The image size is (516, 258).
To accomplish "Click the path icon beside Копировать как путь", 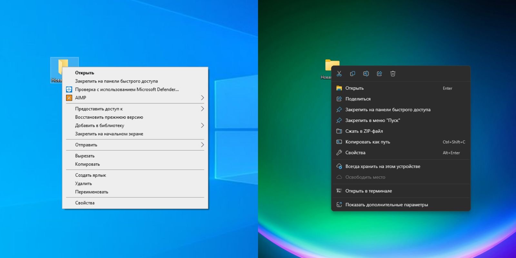I will pos(339,142).
